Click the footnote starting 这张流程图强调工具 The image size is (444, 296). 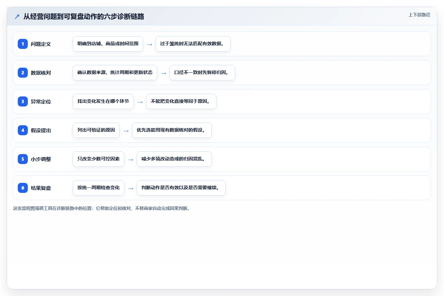pos(102,208)
